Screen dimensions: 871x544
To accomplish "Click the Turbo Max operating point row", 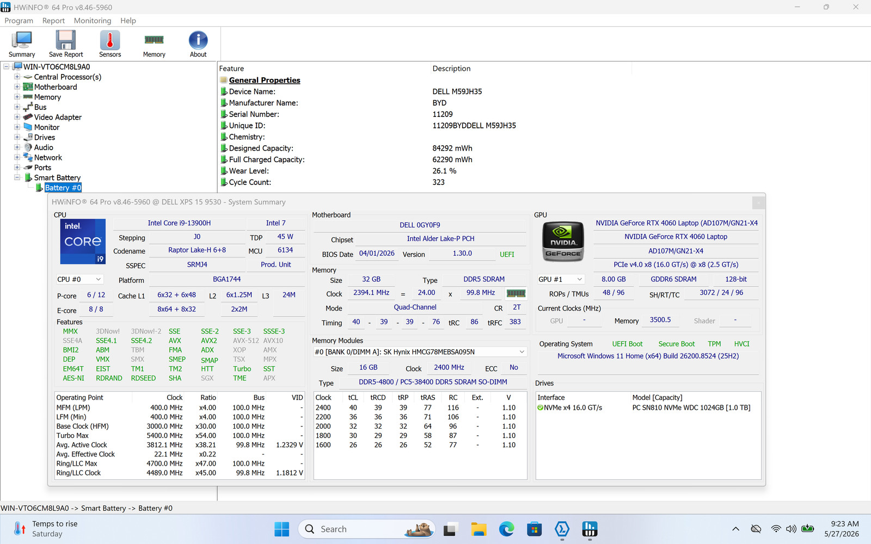I will 180,436.
